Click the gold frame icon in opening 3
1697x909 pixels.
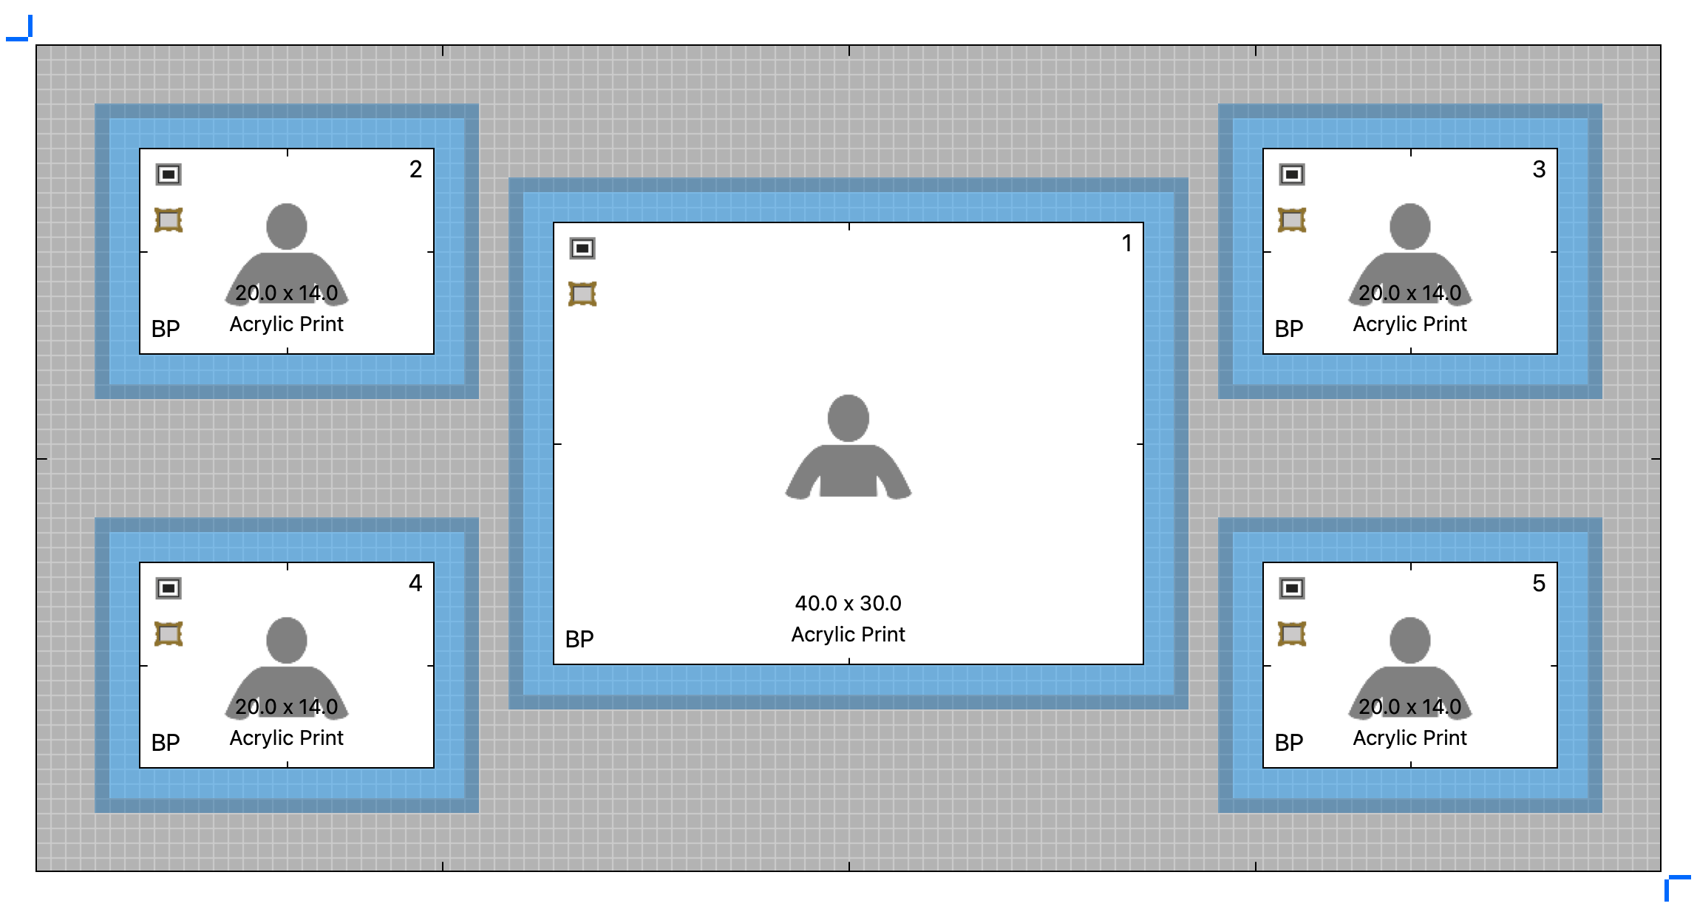(x=1292, y=220)
